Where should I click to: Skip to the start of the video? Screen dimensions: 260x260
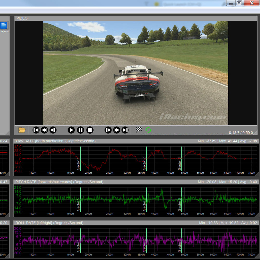pos(36,130)
